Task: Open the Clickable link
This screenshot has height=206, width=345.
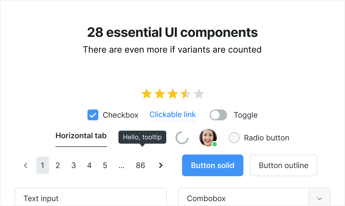Action: click(x=173, y=115)
